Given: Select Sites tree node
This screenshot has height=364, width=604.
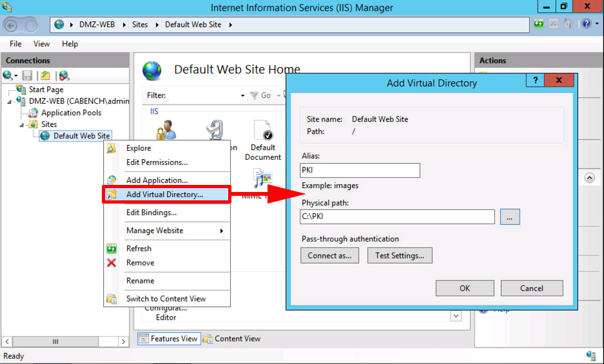Looking at the screenshot, I should coord(49,124).
